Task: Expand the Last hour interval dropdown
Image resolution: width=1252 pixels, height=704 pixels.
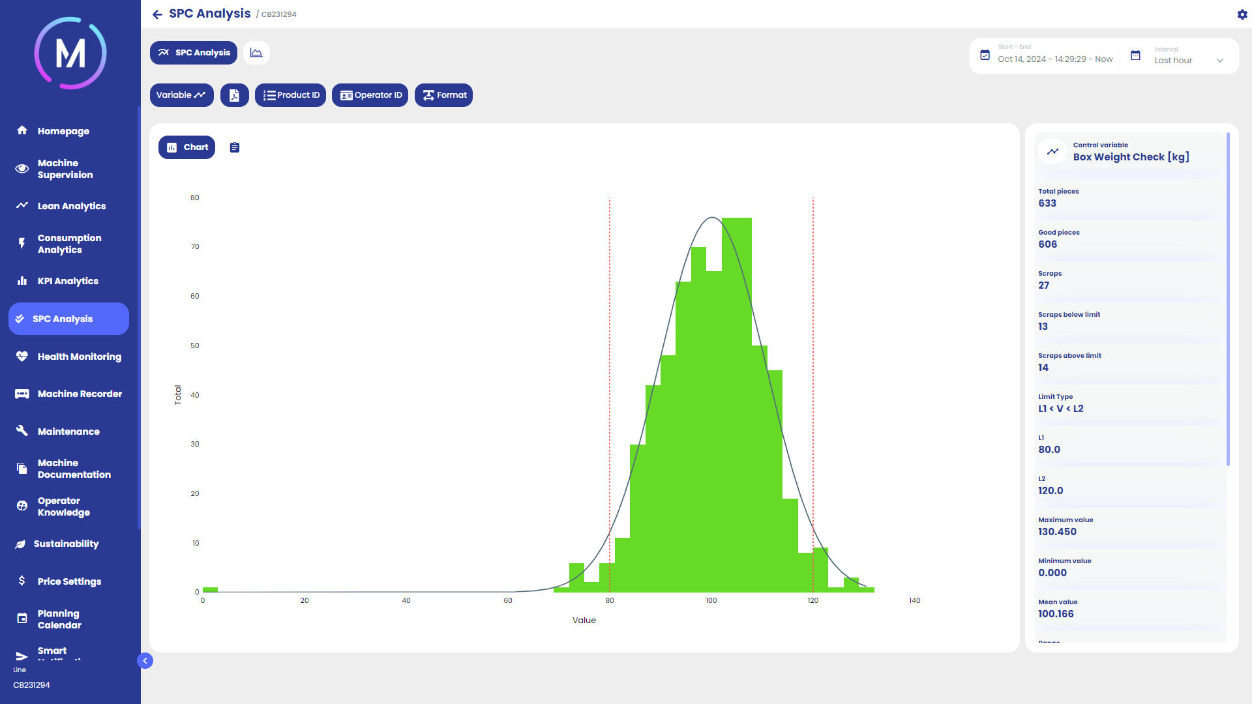Action: click(1219, 61)
